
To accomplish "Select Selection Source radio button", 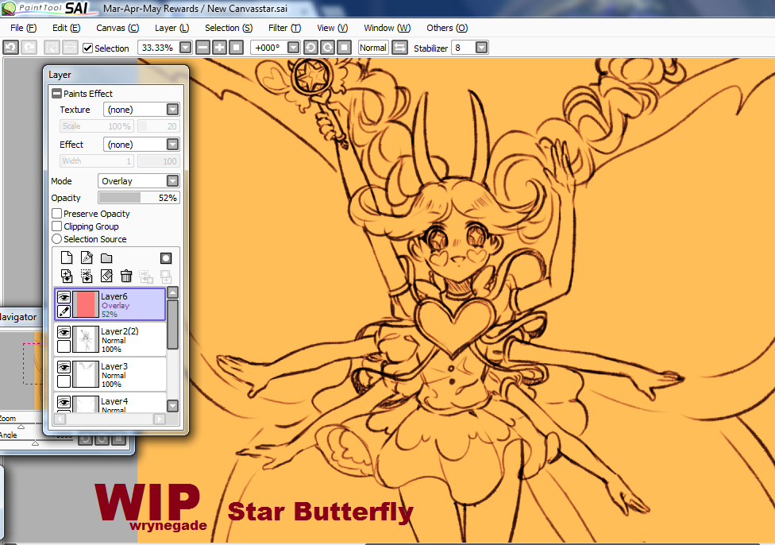I will 57,239.
